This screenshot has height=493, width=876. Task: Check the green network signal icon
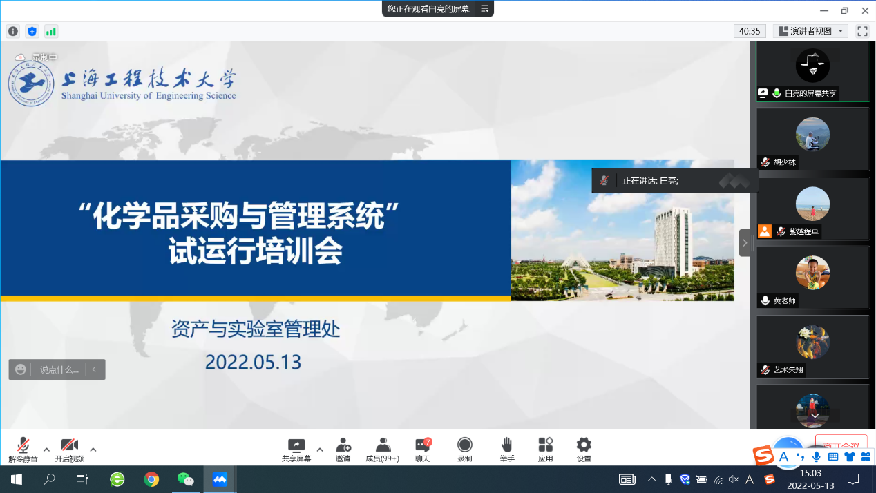coord(51,31)
